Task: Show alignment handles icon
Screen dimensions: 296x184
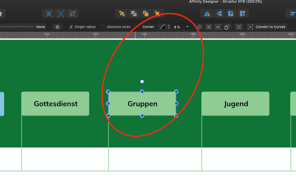Action: click(218, 27)
